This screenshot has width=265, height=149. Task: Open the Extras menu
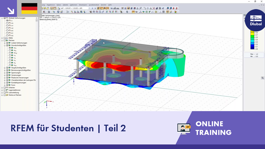pyautogui.click(x=59, y=5)
